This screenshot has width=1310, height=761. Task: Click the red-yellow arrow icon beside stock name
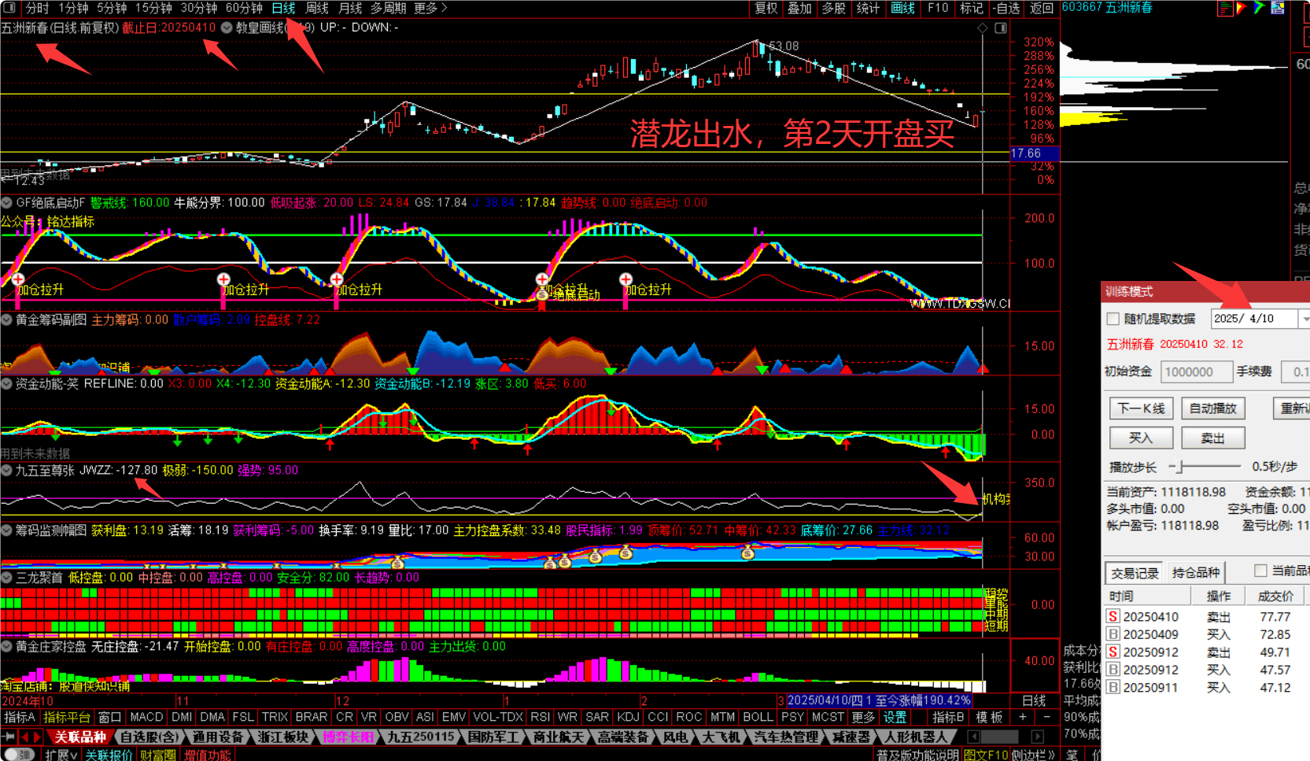1242,8
